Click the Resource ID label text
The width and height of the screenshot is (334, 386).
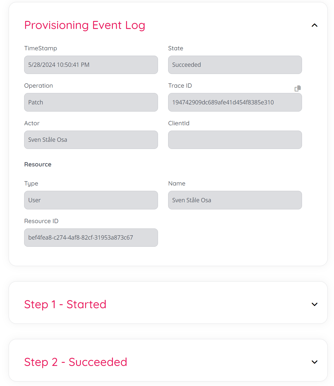click(x=41, y=221)
